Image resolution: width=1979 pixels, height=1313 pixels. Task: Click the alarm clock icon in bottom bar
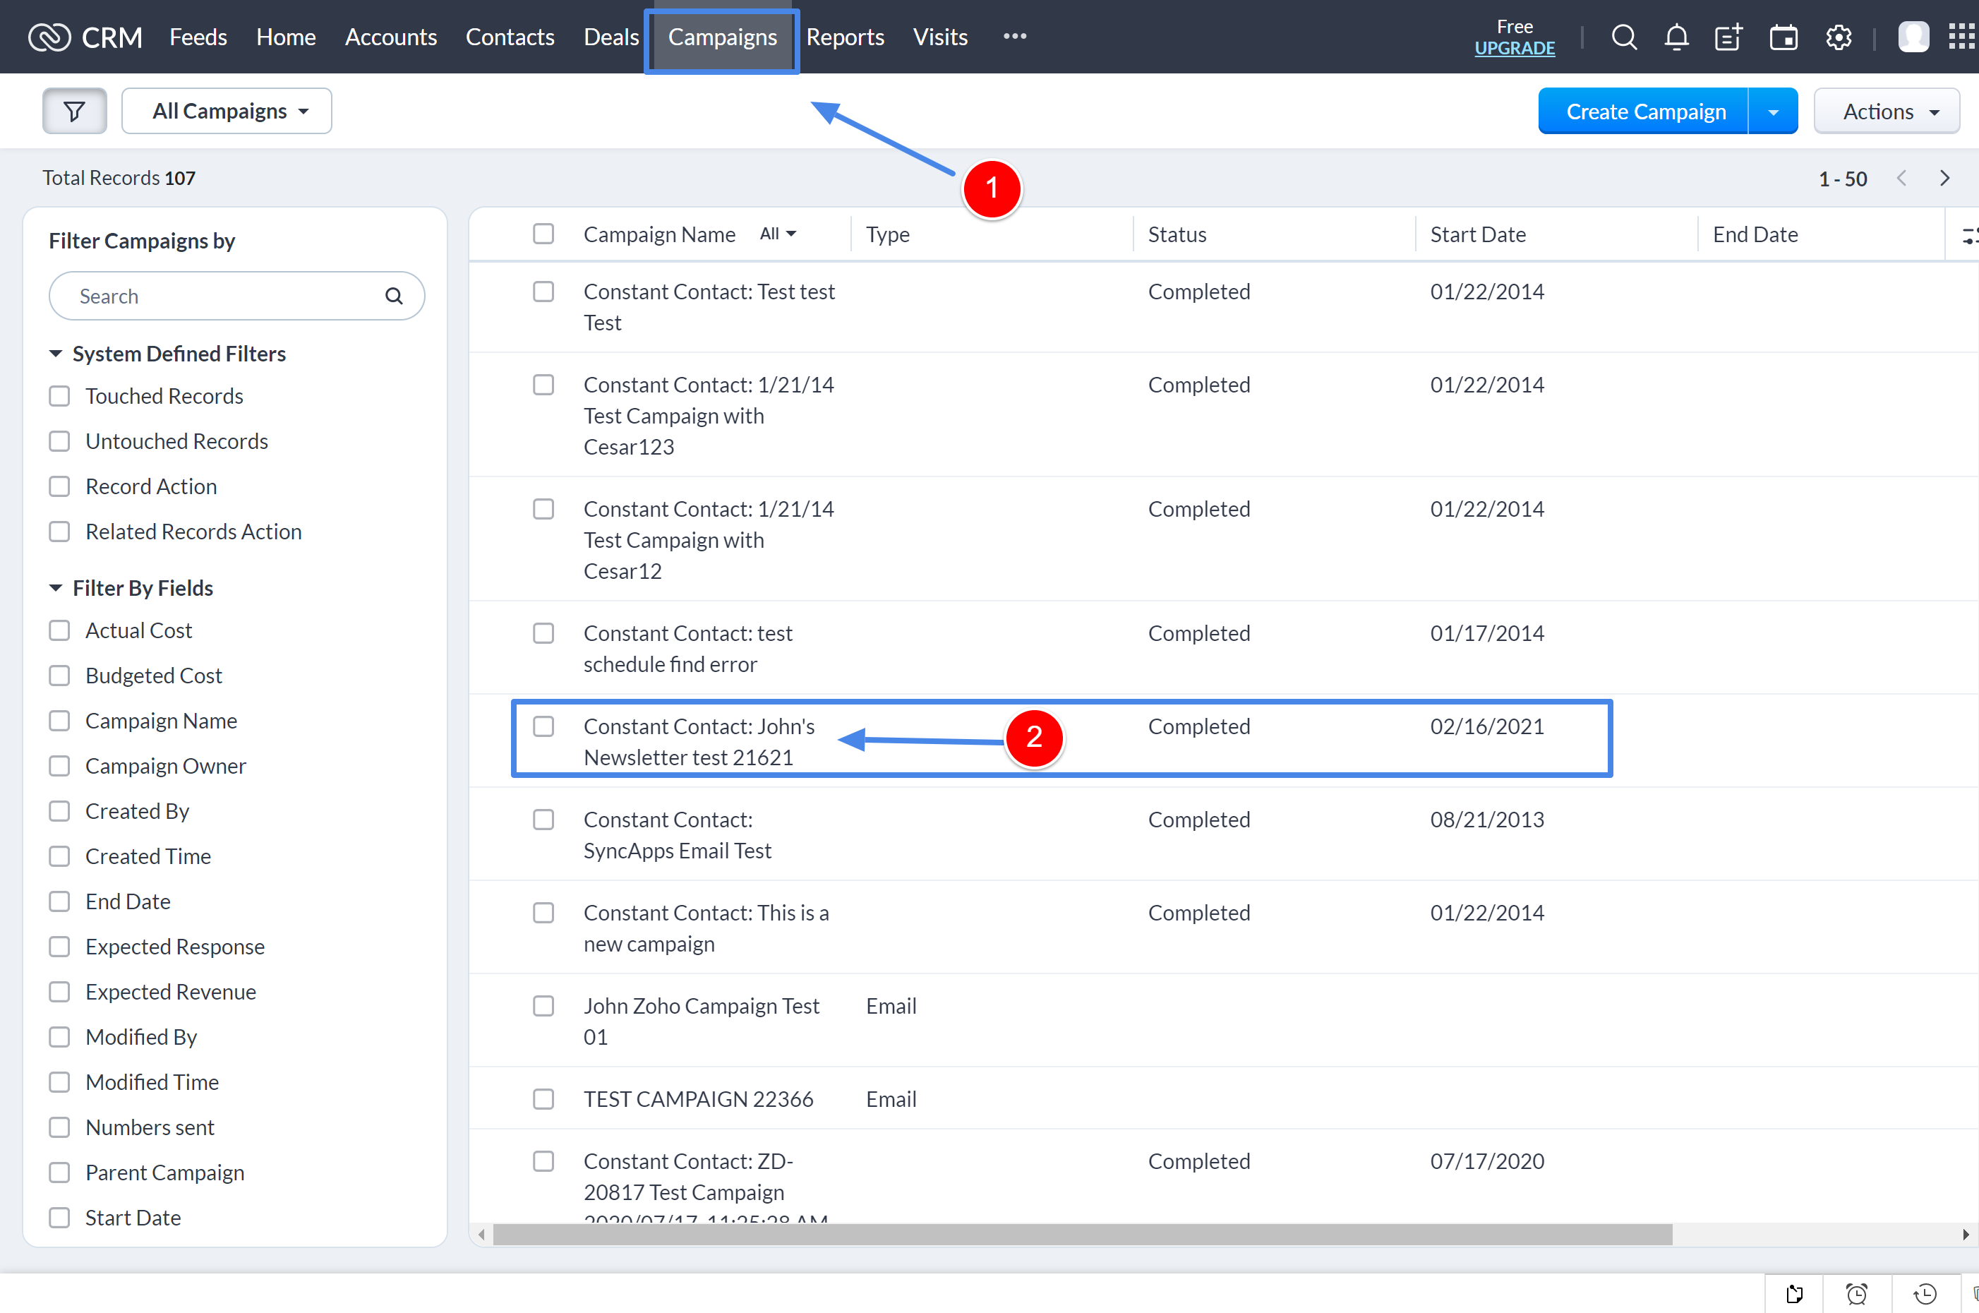[1857, 1294]
